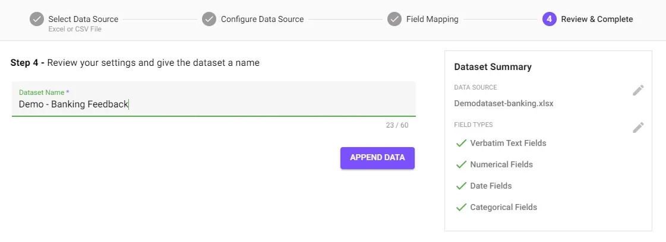Click the APPEND DATA button
The width and height of the screenshot is (666, 242).
[377, 158]
